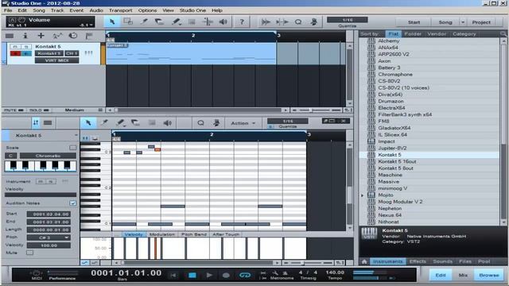This screenshot has width=509, height=286.
Task: Open the track inspector info icon
Action: tap(25, 36)
